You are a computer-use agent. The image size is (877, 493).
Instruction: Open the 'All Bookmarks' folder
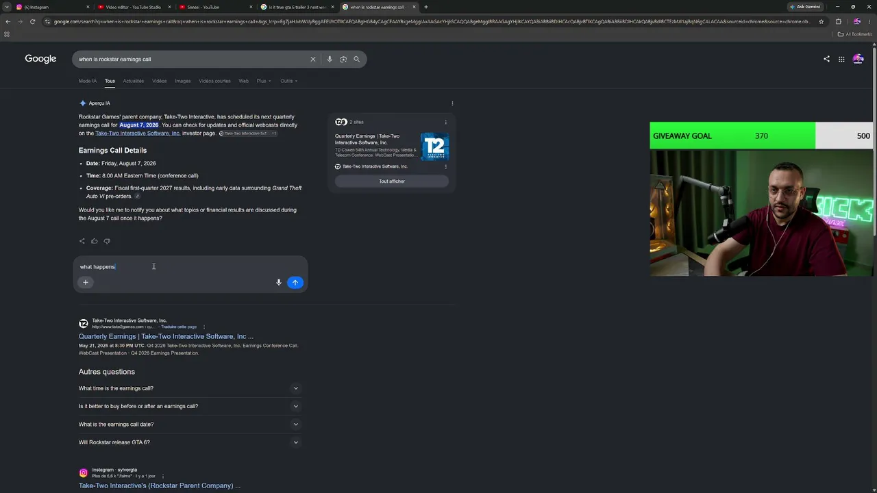(x=854, y=34)
